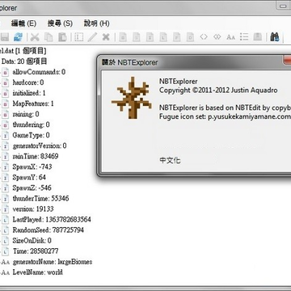Open Find with the binoculars icon
Viewport: 291px width, 291px height.
point(275,37)
